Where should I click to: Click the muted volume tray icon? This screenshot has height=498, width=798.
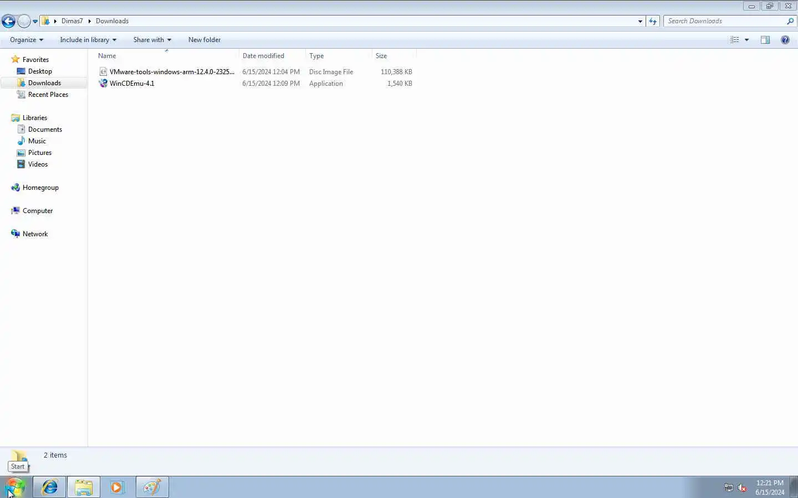click(x=743, y=487)
